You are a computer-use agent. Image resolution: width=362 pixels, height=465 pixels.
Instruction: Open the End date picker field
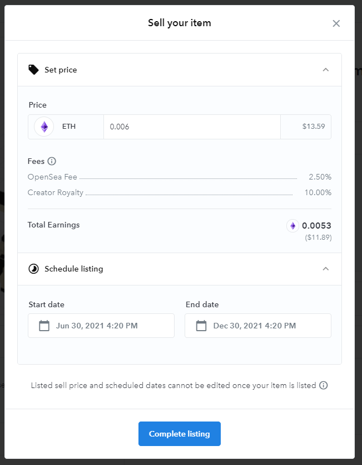coord(258,326)
